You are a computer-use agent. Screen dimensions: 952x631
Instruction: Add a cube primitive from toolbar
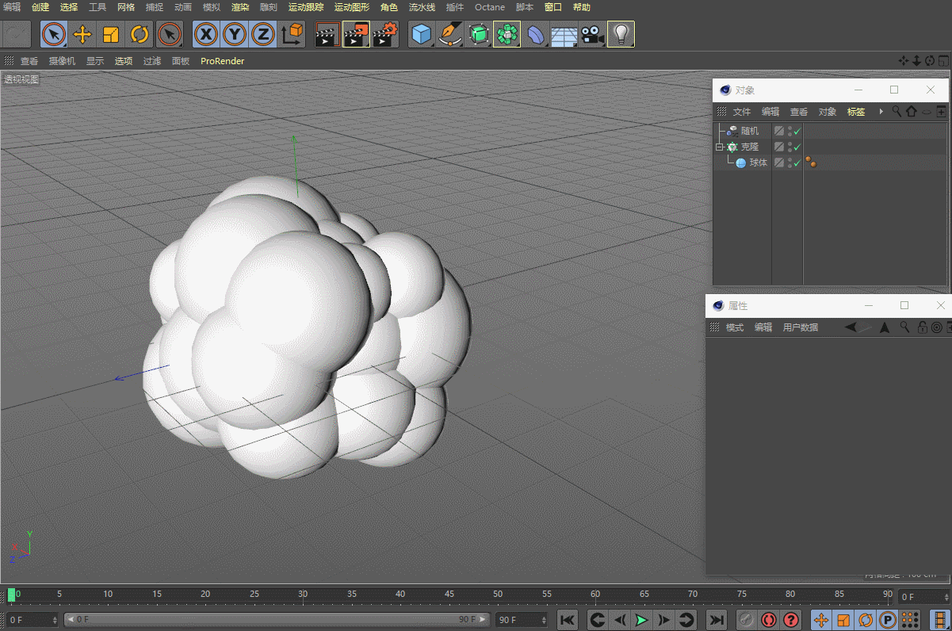(x=421, y=34)
